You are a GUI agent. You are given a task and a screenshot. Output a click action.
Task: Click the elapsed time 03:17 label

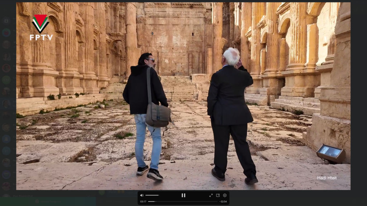tap(143, 202)
